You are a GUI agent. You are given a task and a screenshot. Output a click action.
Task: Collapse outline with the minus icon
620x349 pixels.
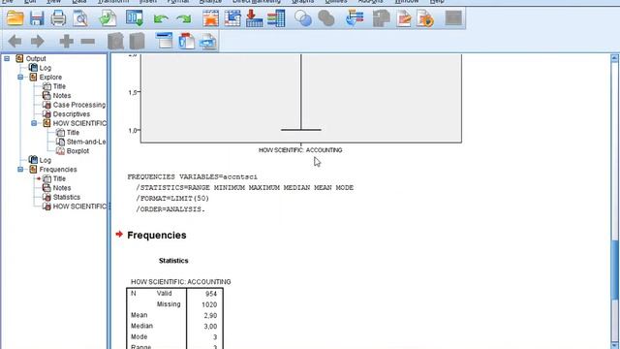pyautogui.click(x=88, y=41)
